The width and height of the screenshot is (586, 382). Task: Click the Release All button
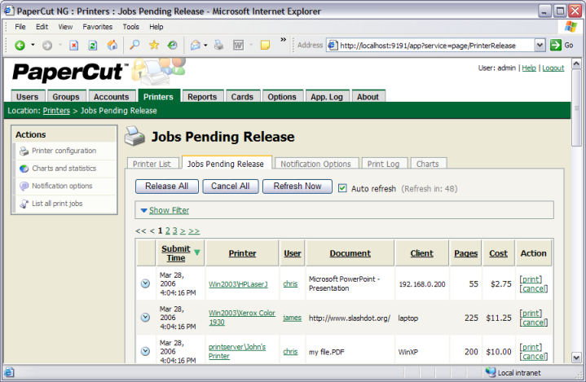point(167,187)
